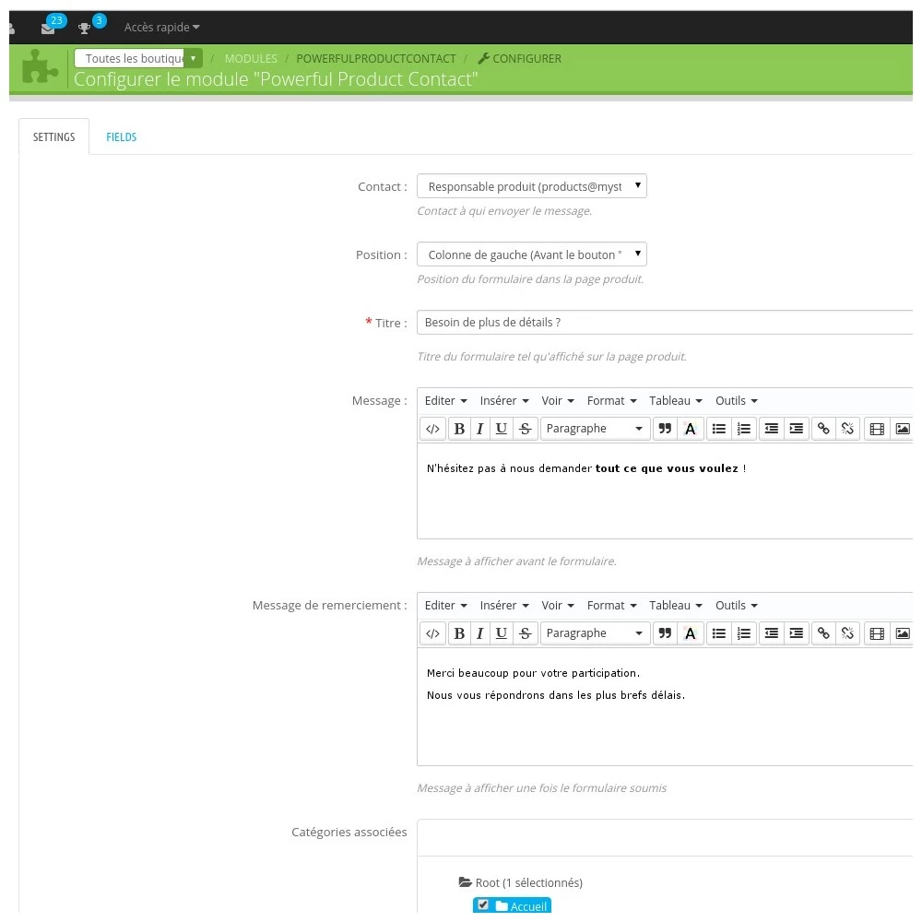
Task: Remove link in the Message editor
Action: (847, 429)
